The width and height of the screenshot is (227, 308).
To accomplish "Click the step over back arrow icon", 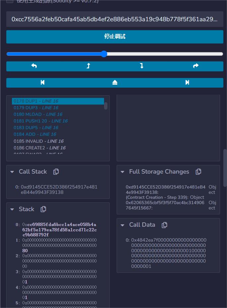I will [x=34, y=66].
